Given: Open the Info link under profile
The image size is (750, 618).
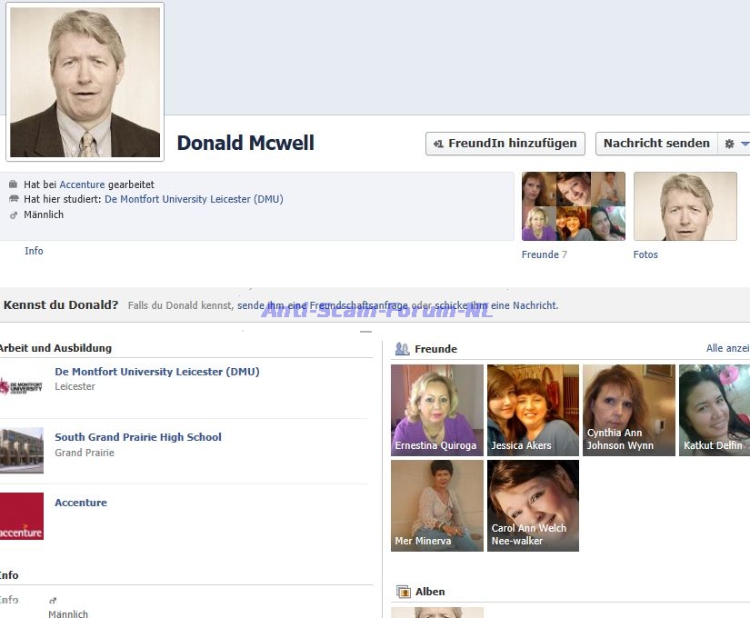Looking at the screenshot, I should point(34,251).
